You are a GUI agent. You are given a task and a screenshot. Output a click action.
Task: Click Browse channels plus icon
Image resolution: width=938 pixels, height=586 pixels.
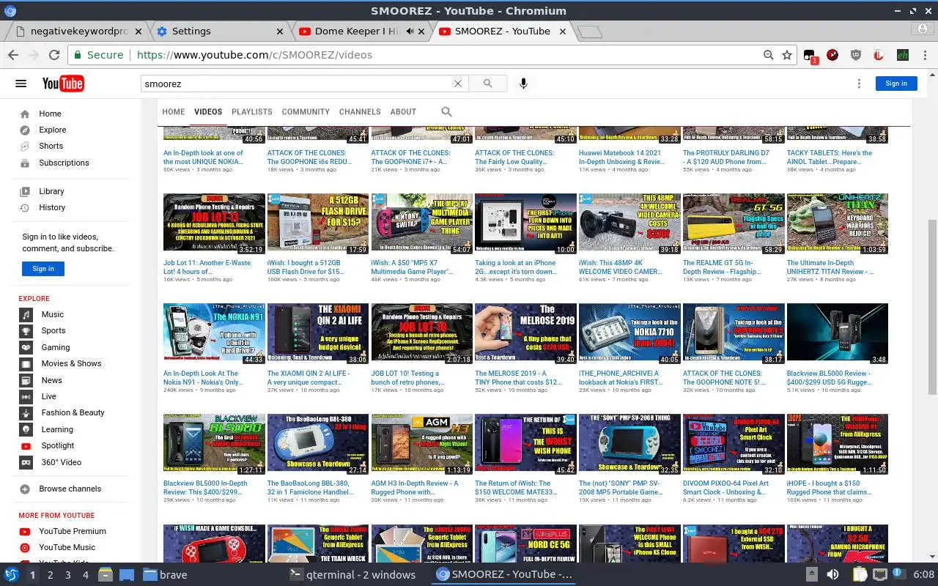(25, 489)
